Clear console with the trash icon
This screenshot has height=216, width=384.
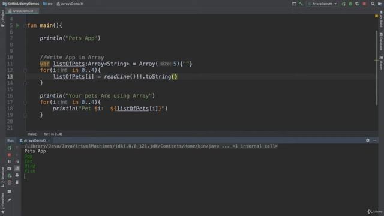(x=17, y=182)
